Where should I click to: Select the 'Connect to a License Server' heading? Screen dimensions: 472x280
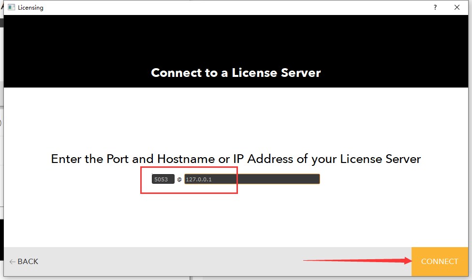[x=236, y=73]
